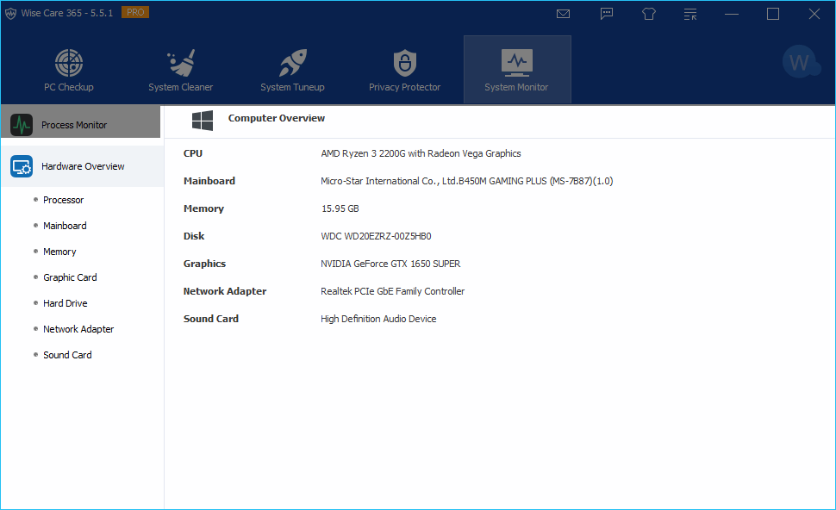Image resolution: width=836 pixels, height=510 pixels.
Task: Open the Network Adapter sidebar item
Action: pyautogui.click(x=78, y=329)
